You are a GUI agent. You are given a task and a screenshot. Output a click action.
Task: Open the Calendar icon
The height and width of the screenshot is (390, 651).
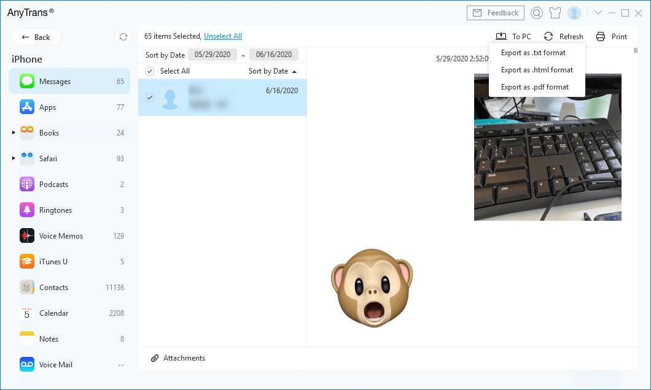point(27,313)
